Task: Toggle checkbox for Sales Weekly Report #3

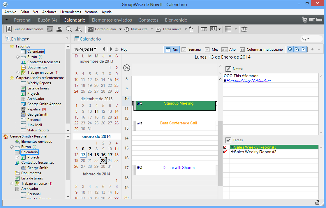Action: pyautogui.click(x=225, y=147)
